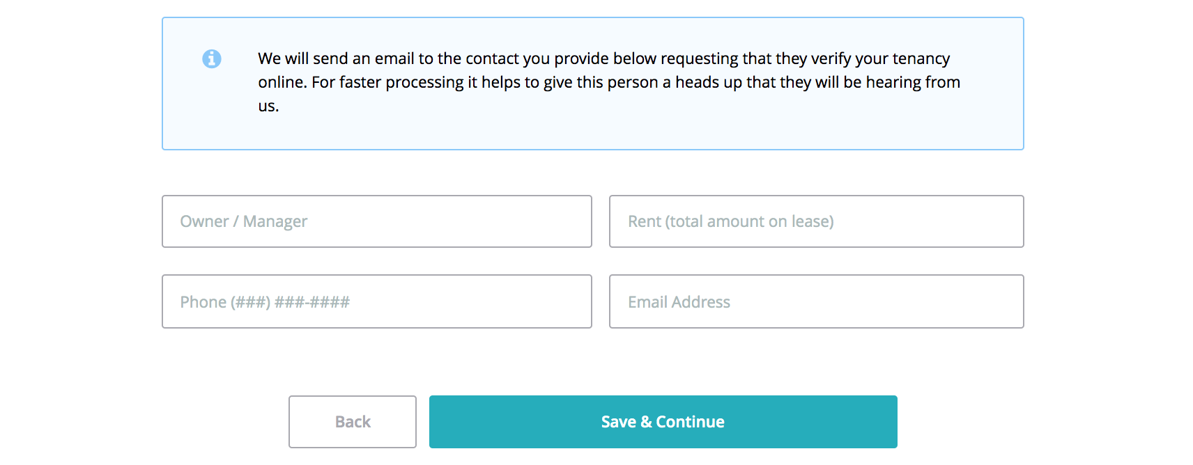Viewport: 1193px width, 465px height.
Task: Click the Save & Continue button
Action: tap(663, 422)
